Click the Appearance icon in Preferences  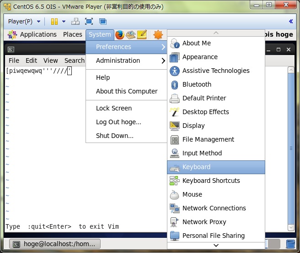[175, 57]
